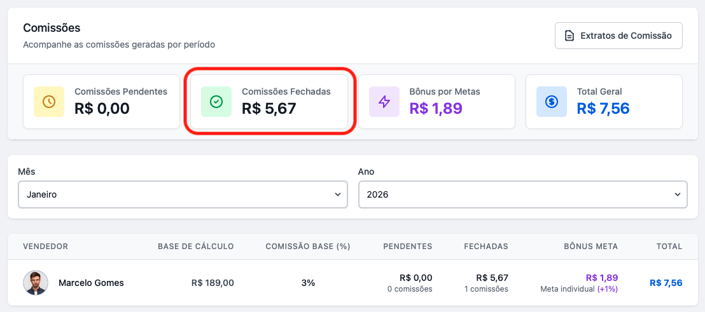This screenshot has height=312, width=705.
Task: Click the chevron arrow on the Ano selector
Action: [677, 194]
